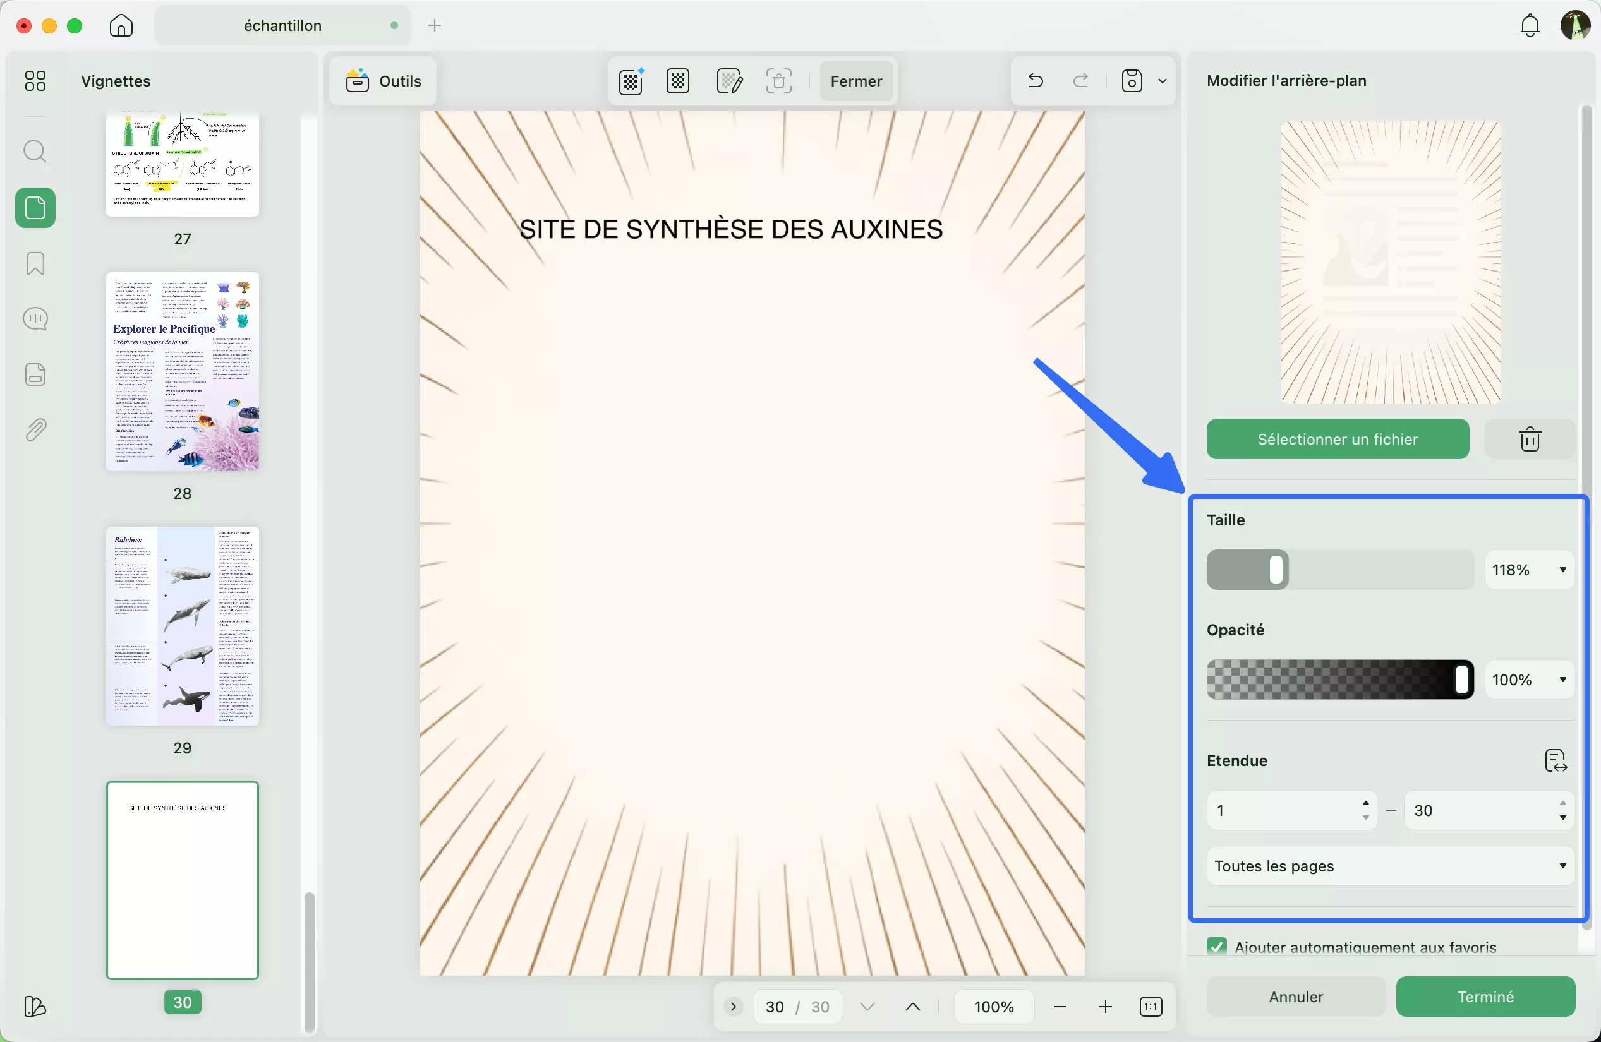Click the Terminé button
This screenshot has height=1042, width=1601.
click(1485, 997)
